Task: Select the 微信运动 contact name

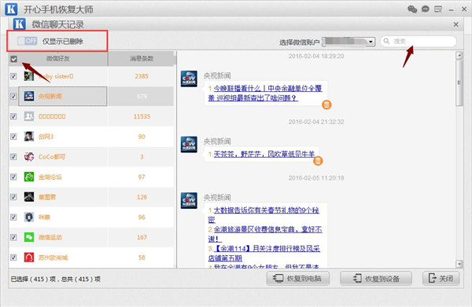Action: [50, 237]
